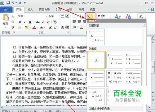155x112 pixels.
Task: Clear formatting with eraser icon
Action: (55, 22)
